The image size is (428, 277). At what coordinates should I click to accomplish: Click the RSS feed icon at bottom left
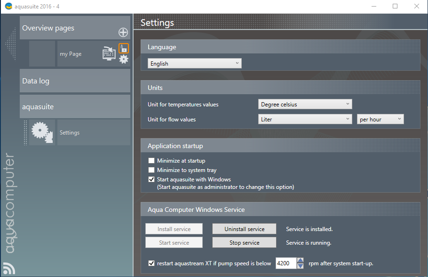[9, 268]
